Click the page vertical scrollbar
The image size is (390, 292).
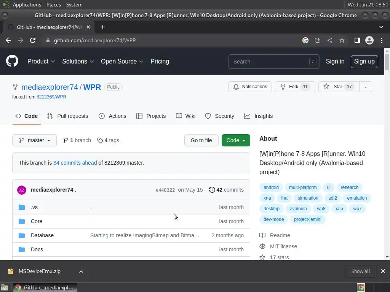pos(387,62)
